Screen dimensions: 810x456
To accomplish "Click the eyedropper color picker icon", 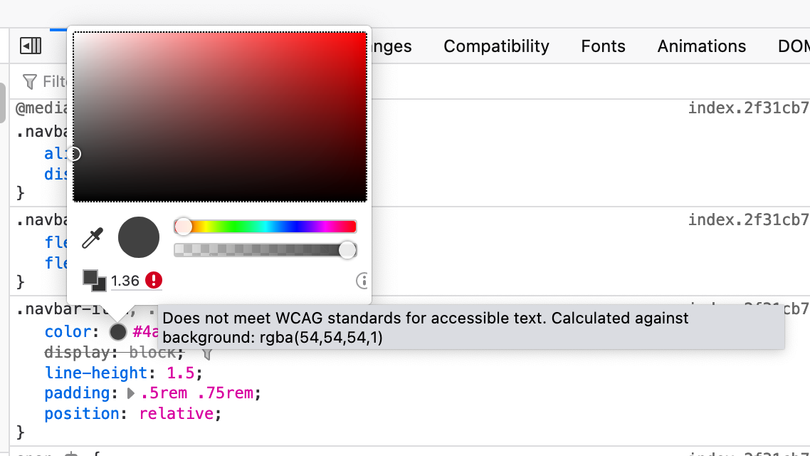I will 93,238.
